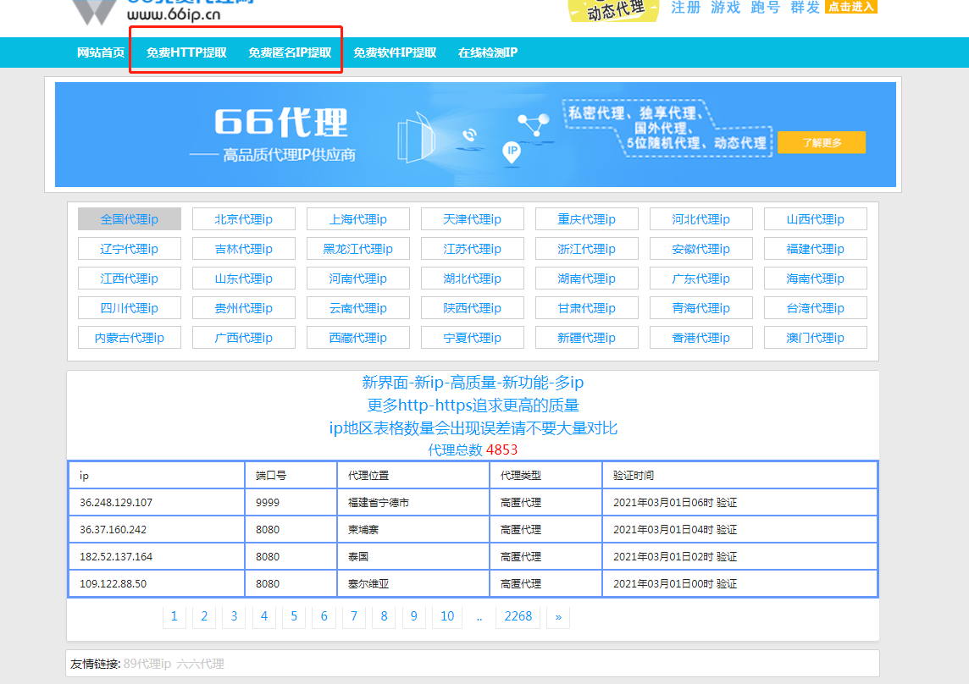Open 免费匿名IP提取 in the navigation bar
Image resolution: width=969 pixels, height=684 pixels.
(290, 52)
